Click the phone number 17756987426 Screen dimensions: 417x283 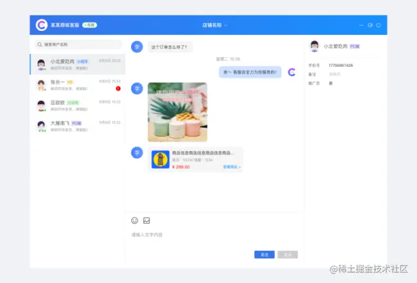(x=341, y=66)
